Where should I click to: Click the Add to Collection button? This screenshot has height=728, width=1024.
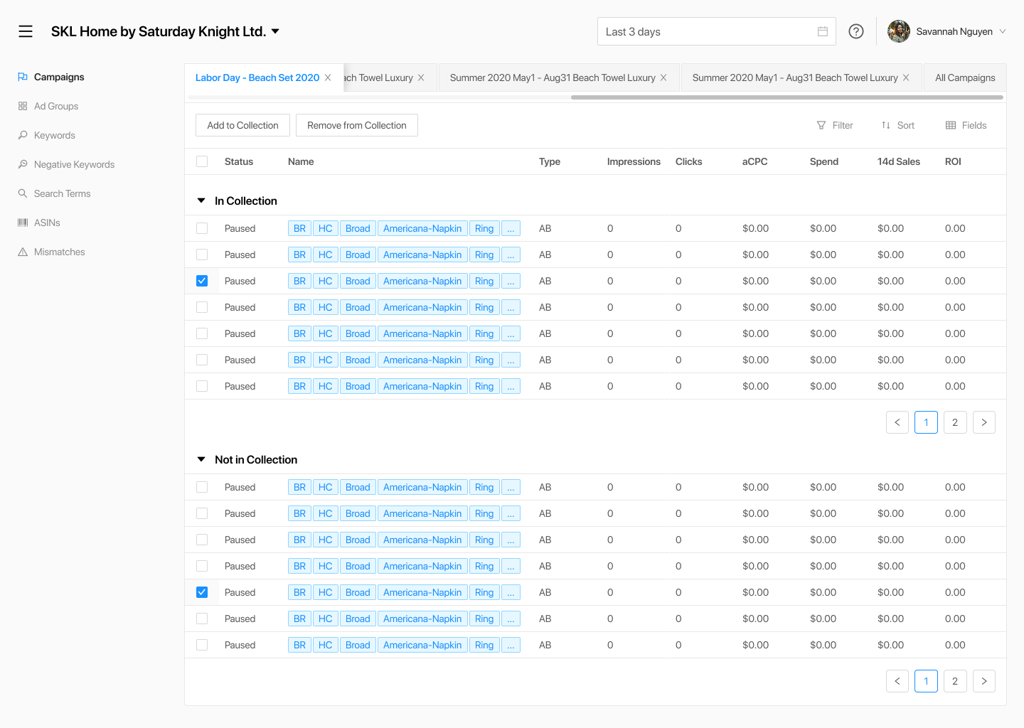coord(242,125)
